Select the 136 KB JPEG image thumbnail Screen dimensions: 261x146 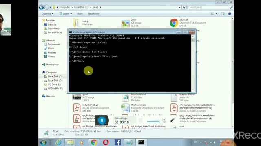(x=77, y=97)
